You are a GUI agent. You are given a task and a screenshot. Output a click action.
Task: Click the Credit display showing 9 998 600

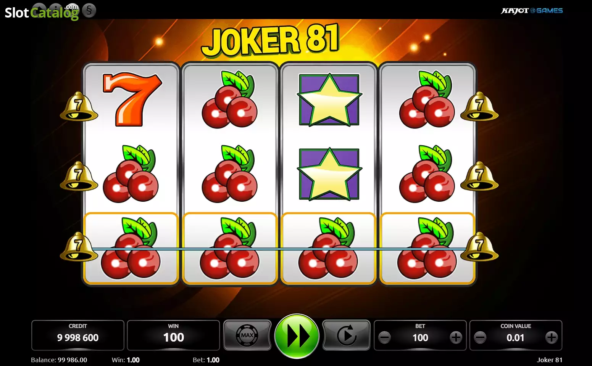coord(78,335)
